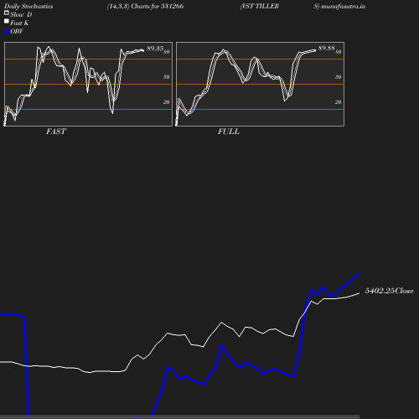Click the 89.88 value on FULL chart

327,48
